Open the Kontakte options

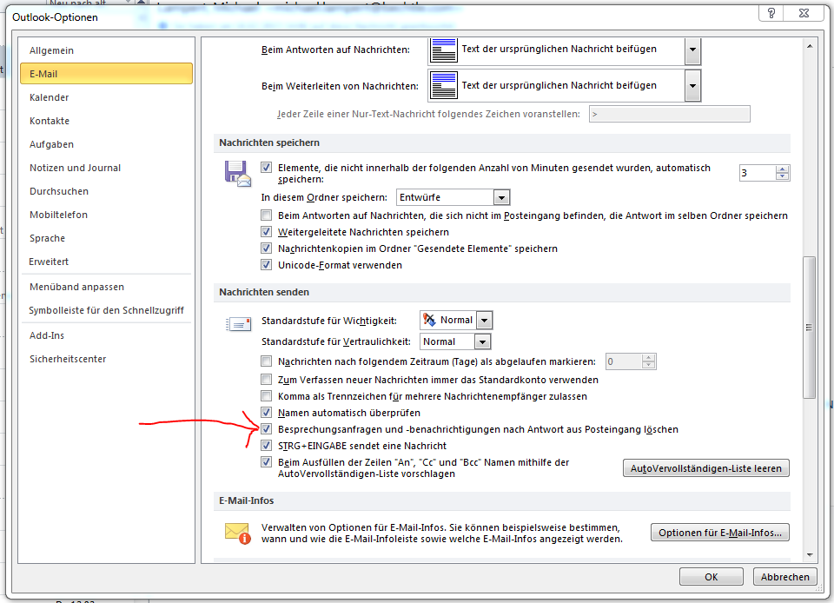(106, 121)
